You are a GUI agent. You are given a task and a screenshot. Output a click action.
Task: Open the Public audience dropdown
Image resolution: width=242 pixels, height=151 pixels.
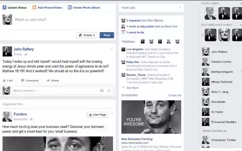click(x=87, y=35)
